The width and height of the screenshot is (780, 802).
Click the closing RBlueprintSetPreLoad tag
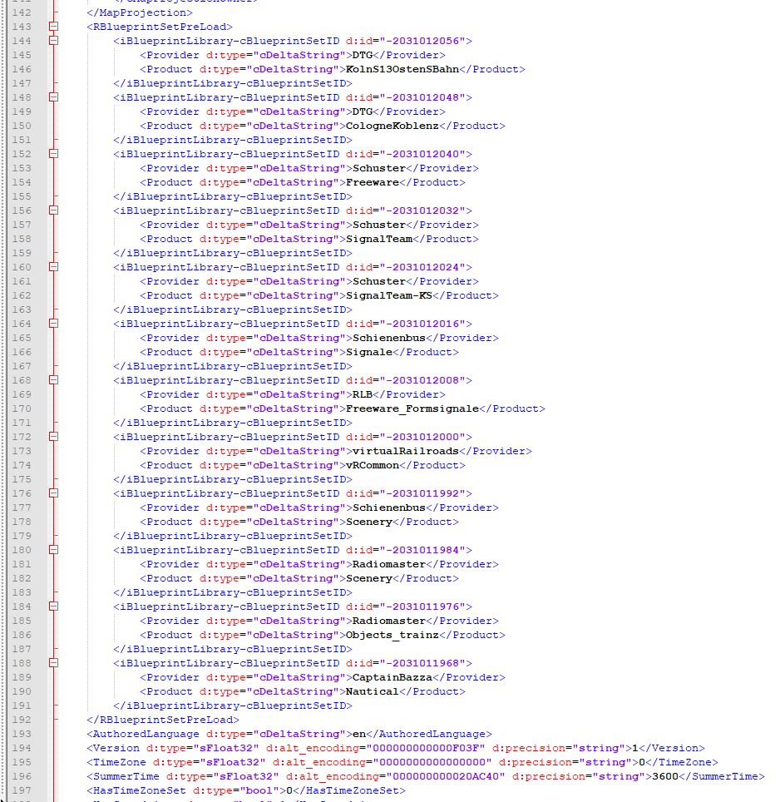click(x=163, y=720)
